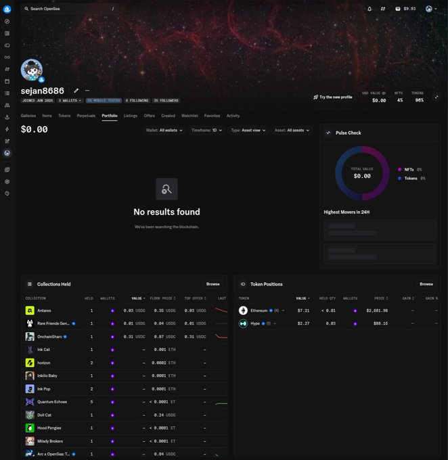Sort collections by Floor Price column
Screen dimensions: 448x460
click(x=162, y=298)
